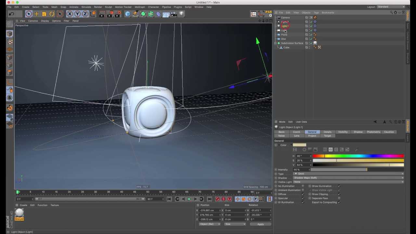Image resolution: width=416 pixels, height=234 pixels.
Task: Open the MoGraph menu
Action: [140, 7]
